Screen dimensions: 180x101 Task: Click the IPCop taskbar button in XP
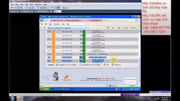63,89
